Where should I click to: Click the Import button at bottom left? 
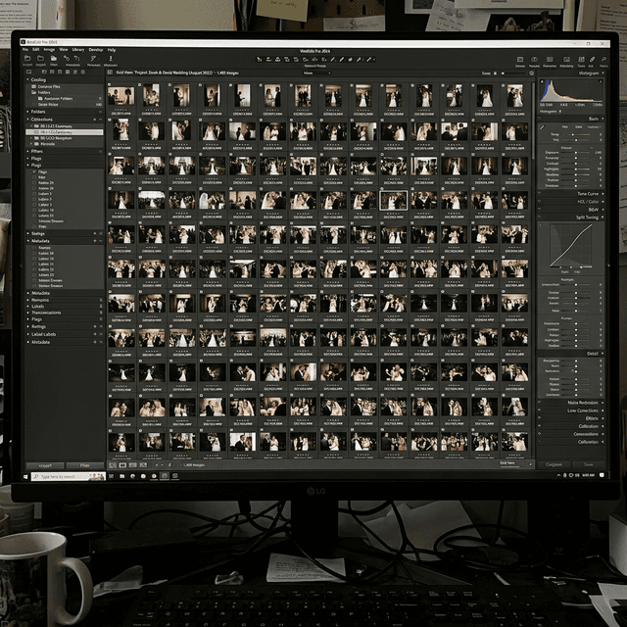pos(45,465)
